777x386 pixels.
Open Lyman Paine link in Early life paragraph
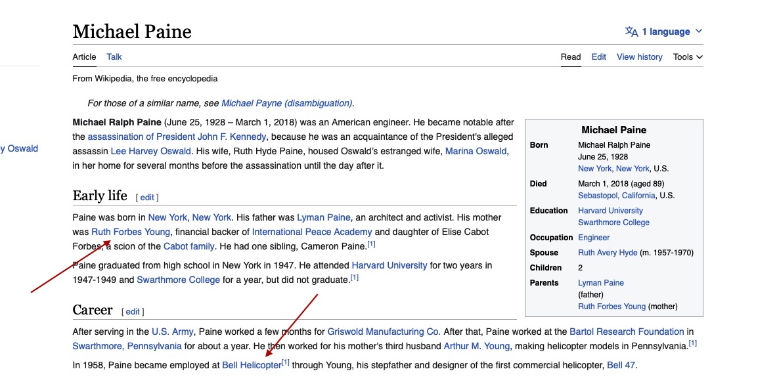[x=324, y=217]
